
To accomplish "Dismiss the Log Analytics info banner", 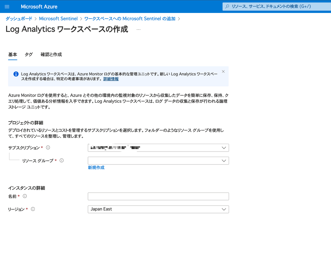I will pyautogui.click(x=223, y=71).
